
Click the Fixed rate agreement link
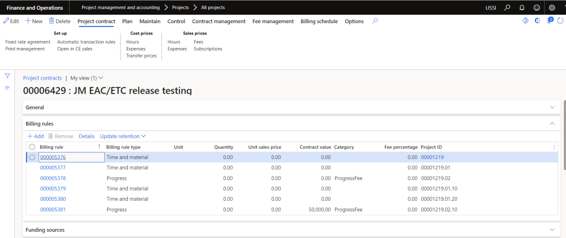point(28,42)
